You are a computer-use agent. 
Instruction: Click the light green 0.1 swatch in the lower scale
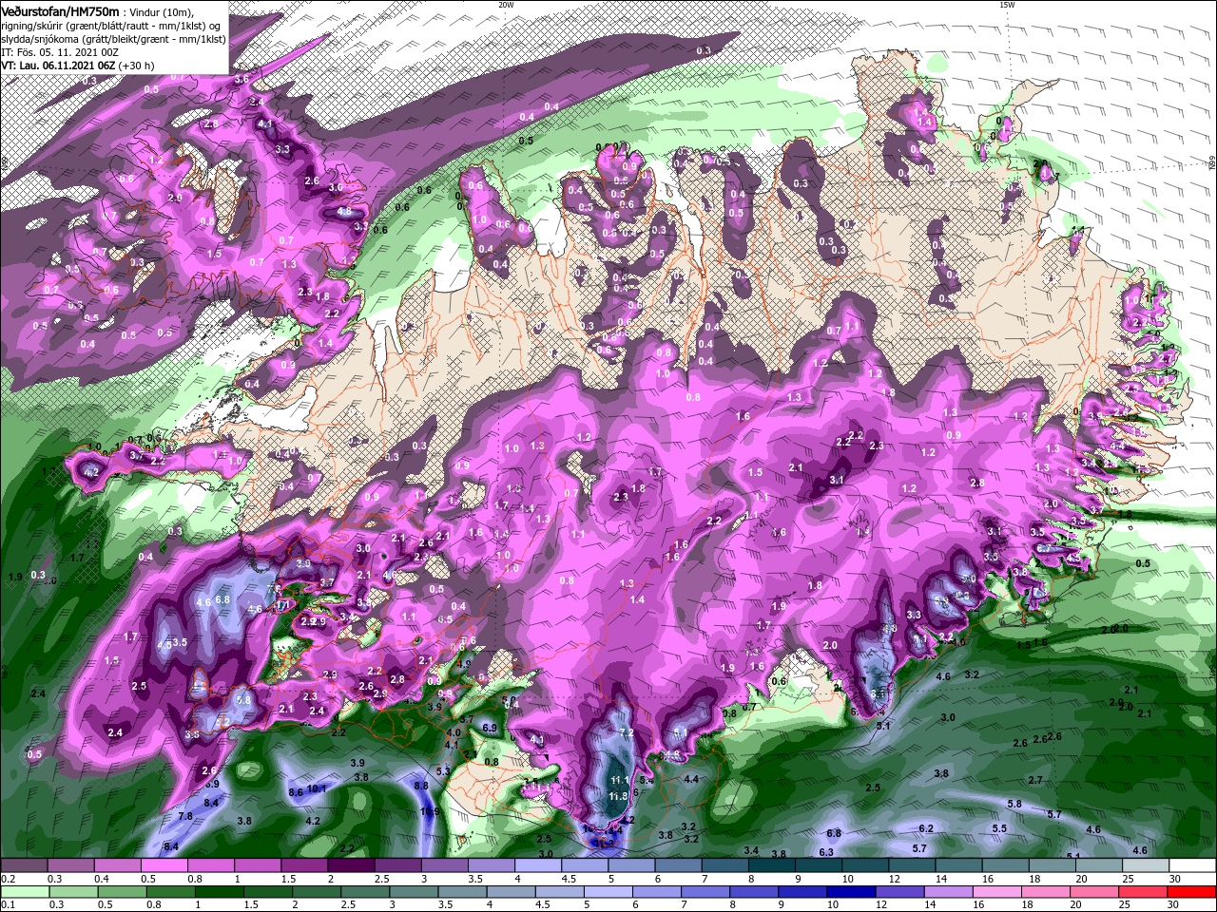tap(26, 891)
